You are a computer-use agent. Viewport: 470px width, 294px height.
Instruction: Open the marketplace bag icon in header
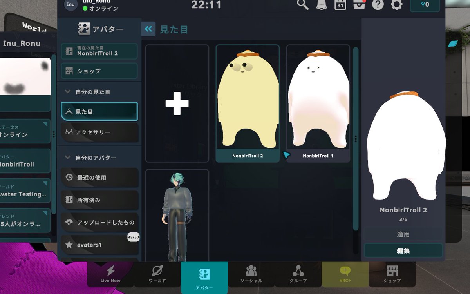359,5
